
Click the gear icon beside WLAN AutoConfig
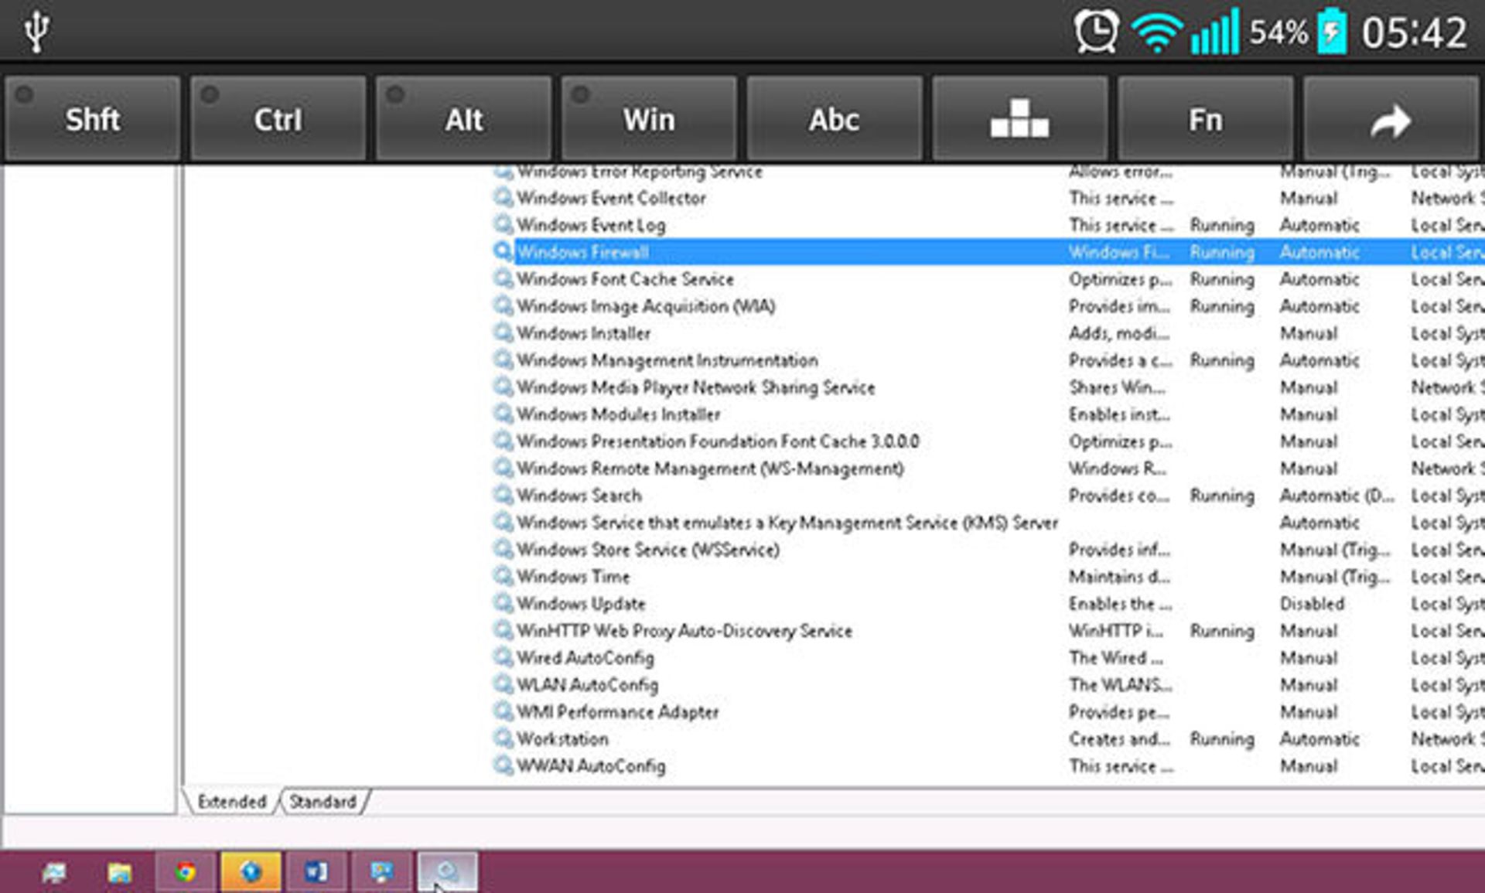tap(504, 685)
